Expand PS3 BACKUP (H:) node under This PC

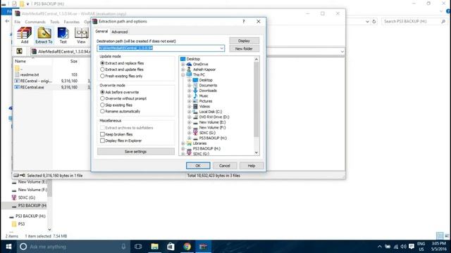click(190, 138)
